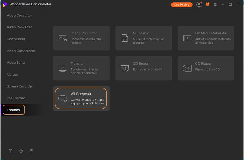This screenshot has height=160, width=244.
Task: Click the Wondershare UniConverter logo
Action: (5, 4)
